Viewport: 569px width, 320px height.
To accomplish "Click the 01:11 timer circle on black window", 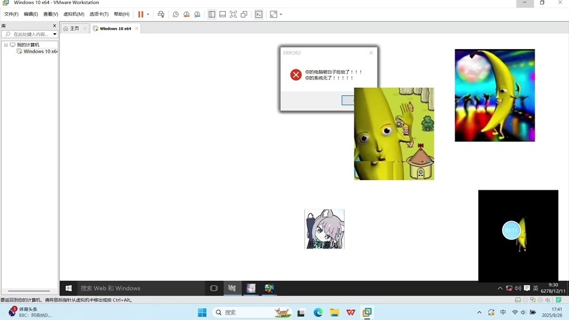I will click(x=511, y=230).
